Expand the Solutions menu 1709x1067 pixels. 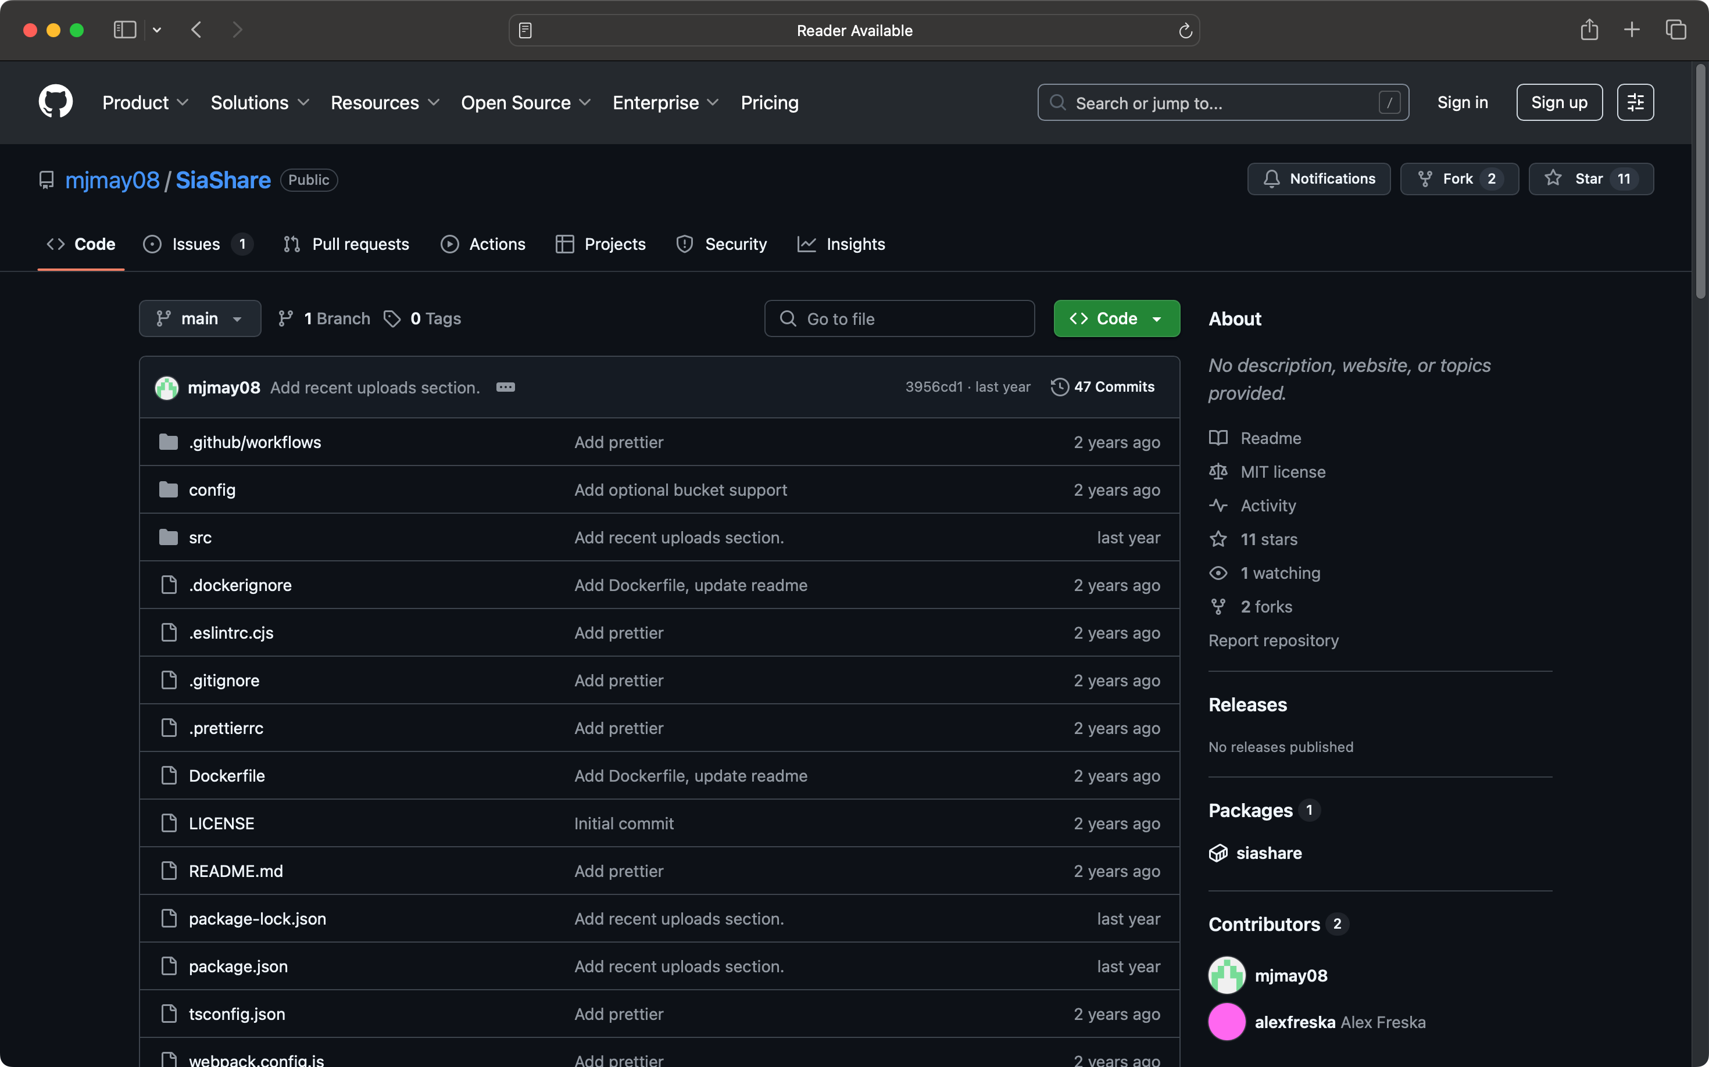(260, 102)
